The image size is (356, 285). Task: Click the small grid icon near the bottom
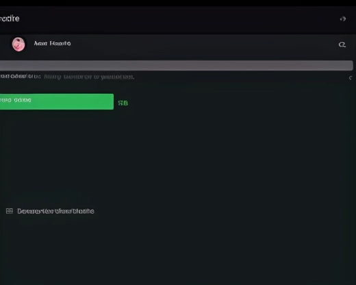click(10, 211)
